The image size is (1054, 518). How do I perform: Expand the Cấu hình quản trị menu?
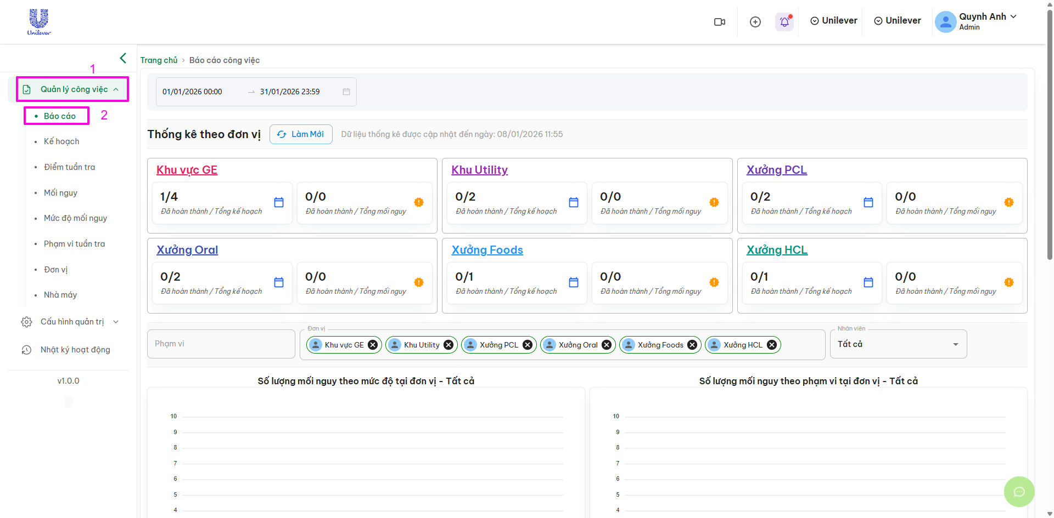coord(72,322)
